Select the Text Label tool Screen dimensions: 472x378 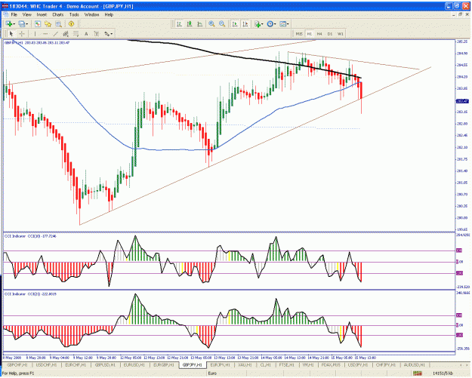[x=97, y=34]
